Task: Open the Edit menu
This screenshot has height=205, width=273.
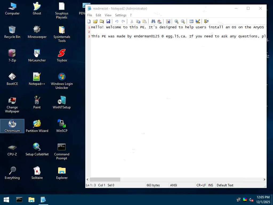Action: [x=98, y=15]
